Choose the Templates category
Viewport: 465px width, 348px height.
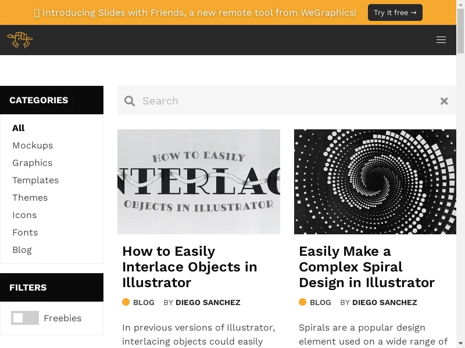pos(35,180)
